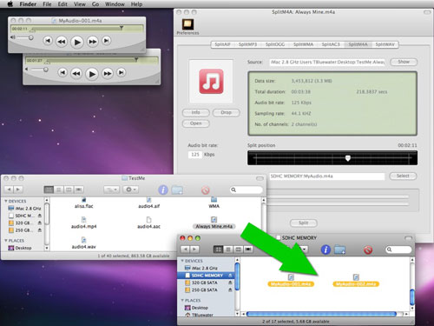Image resolution: width=434 pixels, height=326 pixels.
Task: Fast forward in the MyAudio-001.m4a player
Action: (92, 42)
